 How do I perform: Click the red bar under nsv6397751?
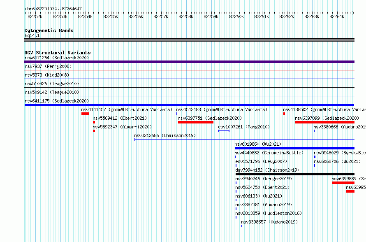click(196, 122)
